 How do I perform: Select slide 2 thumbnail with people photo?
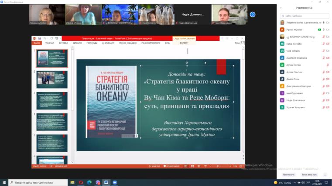[x=52, y=80]
